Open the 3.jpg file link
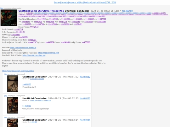The height and width of the screenshot is (127, 170). [6, 117]
